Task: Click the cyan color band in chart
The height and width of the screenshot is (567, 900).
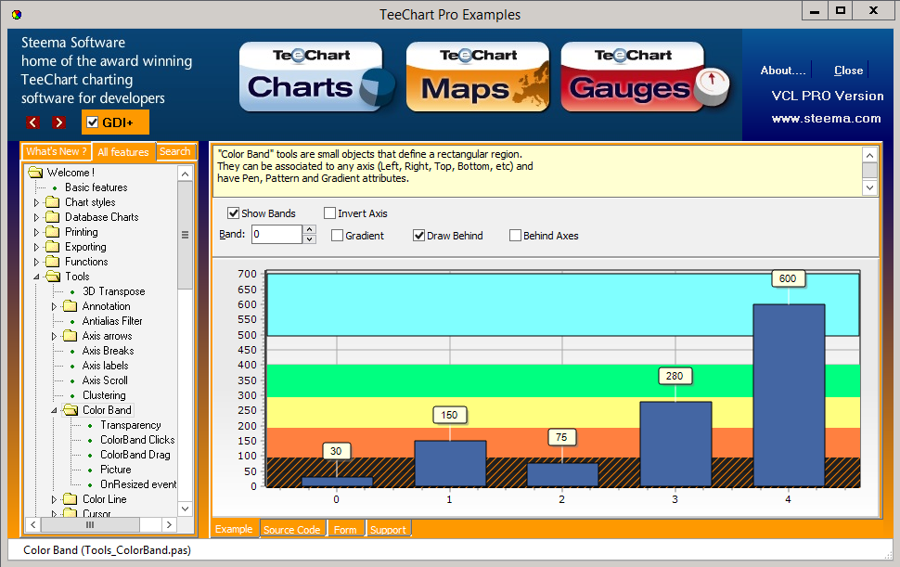Action: click(563, 304)
